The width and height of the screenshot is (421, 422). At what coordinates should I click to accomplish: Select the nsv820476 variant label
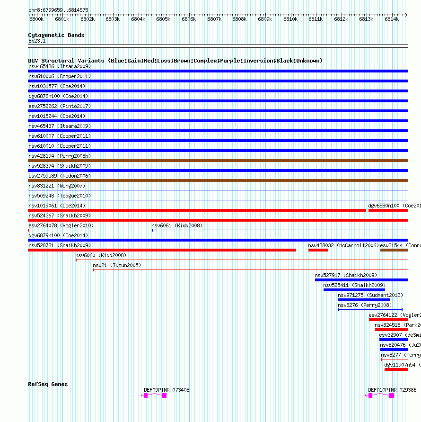400,345
